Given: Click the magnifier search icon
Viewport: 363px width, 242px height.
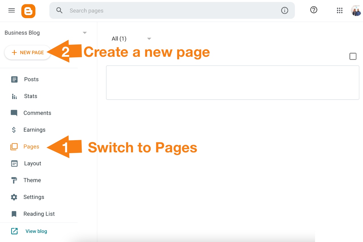Looking at the screenshot, I should coord(59,10).
